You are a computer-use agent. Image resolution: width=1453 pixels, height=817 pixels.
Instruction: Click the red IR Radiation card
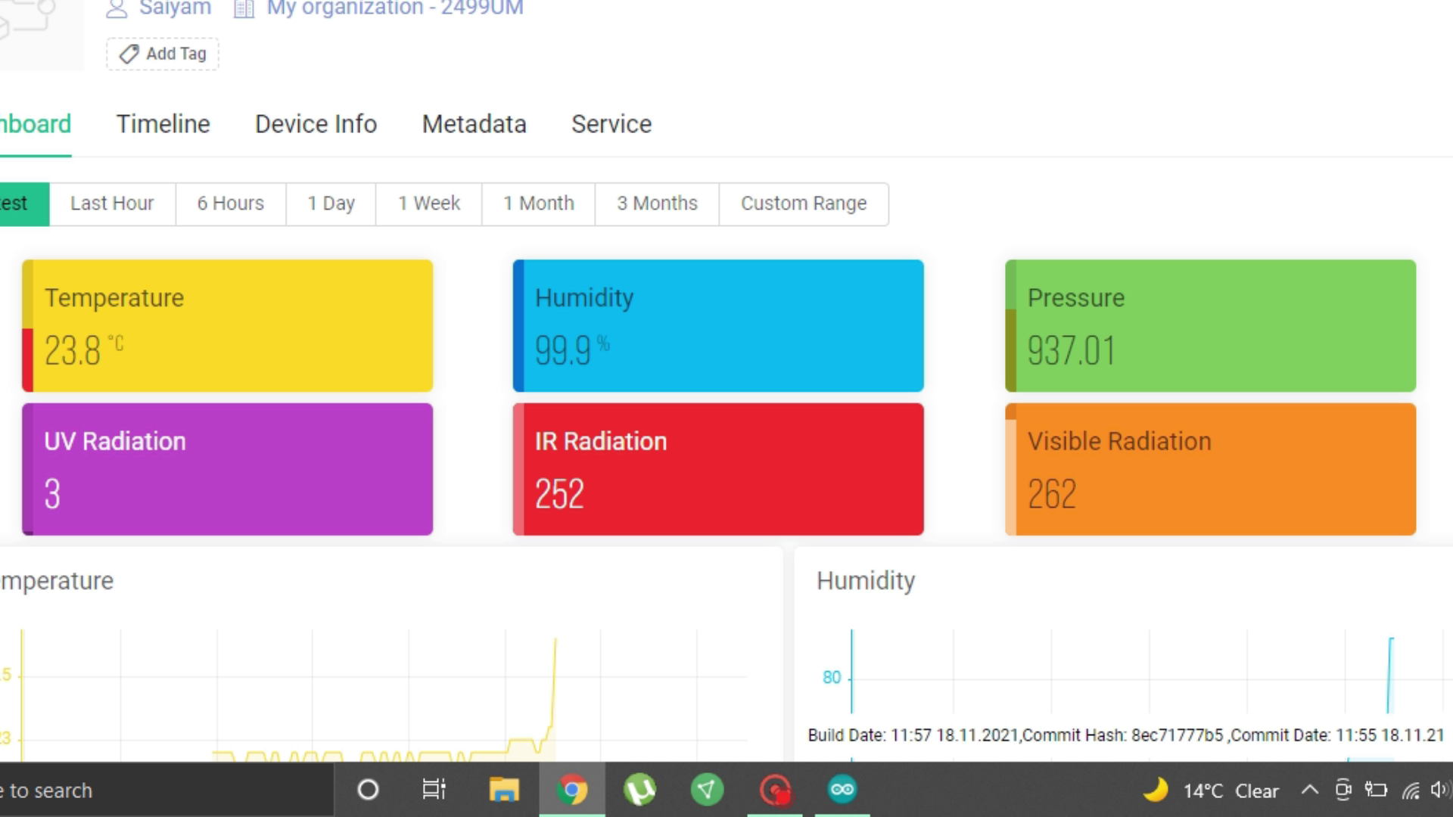717,469
